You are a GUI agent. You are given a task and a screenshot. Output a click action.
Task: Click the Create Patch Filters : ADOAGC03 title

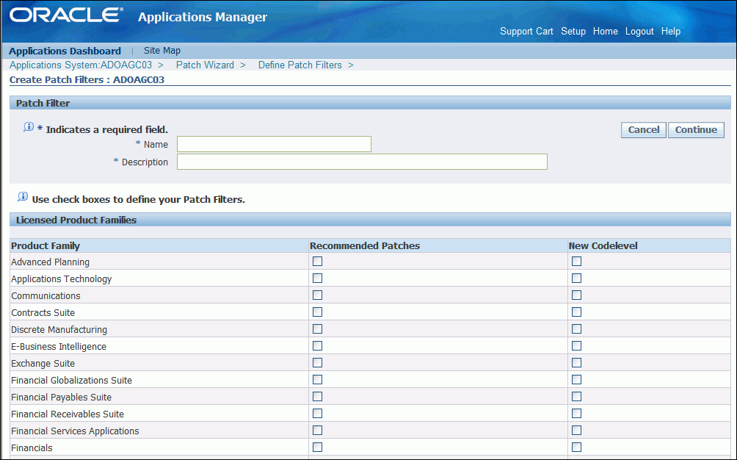(87, 80)
